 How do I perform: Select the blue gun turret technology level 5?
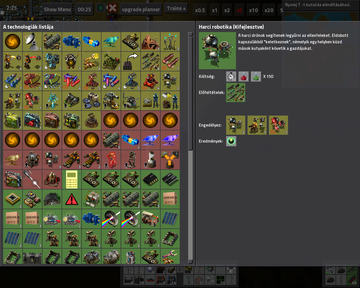[131, 81]
